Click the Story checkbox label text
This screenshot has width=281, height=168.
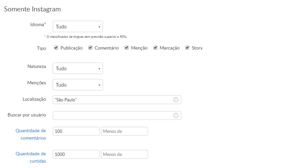197,48
